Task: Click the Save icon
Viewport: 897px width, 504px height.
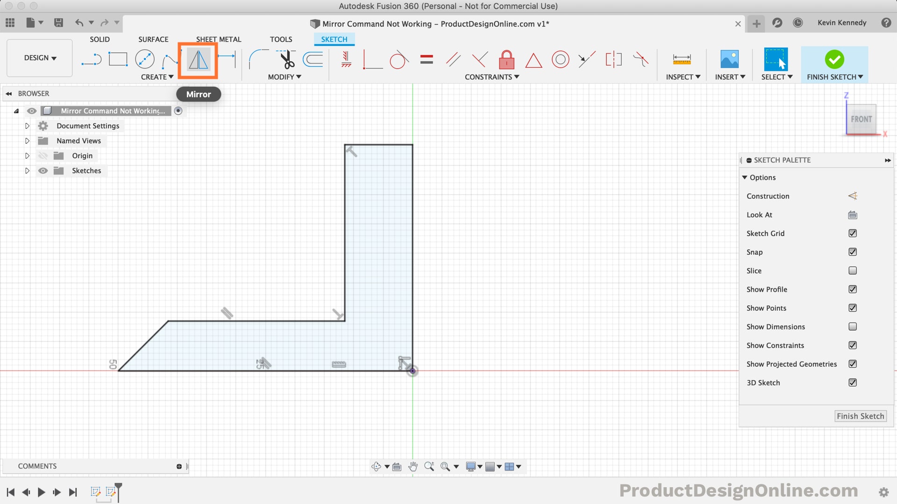Action: [x=58, y=22]
